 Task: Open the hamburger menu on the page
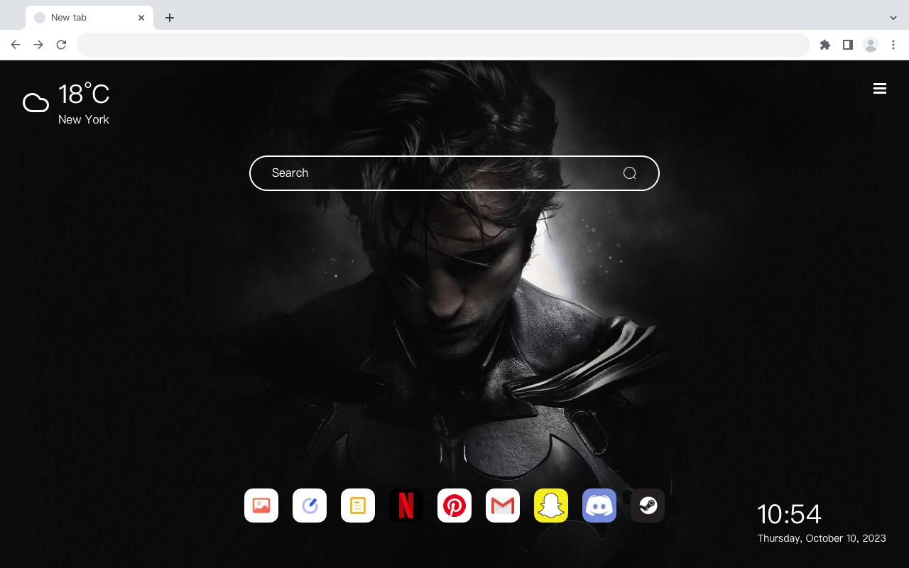click(x=880, y=89)
